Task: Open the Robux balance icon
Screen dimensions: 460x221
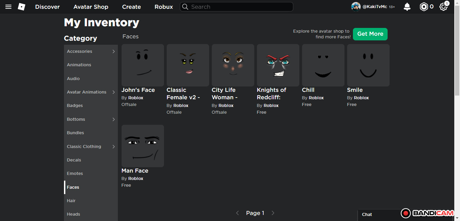Action: (x=424, y=7)
